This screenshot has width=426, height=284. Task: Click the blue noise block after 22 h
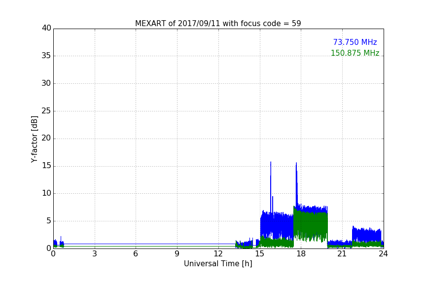[x=366, y=235]
